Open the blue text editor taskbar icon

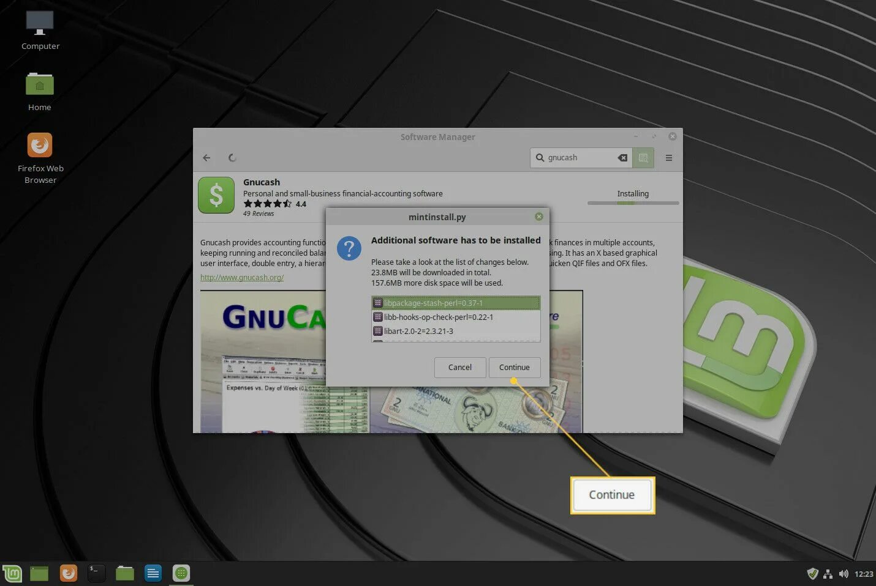(x=153, y=573)
